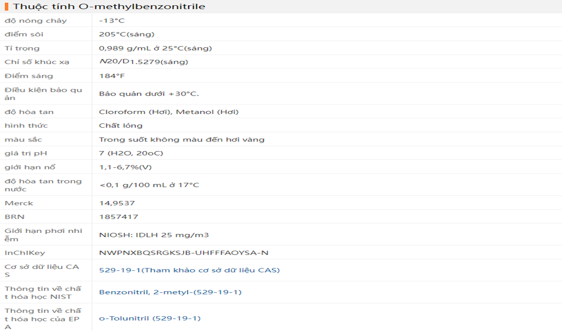
Task: Select the BRN number 1857417
Action: click(x=118, y=217)
